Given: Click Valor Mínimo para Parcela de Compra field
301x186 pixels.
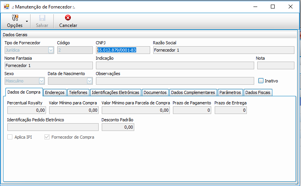Looking at the screenshot, I should (x=136, y=110).
